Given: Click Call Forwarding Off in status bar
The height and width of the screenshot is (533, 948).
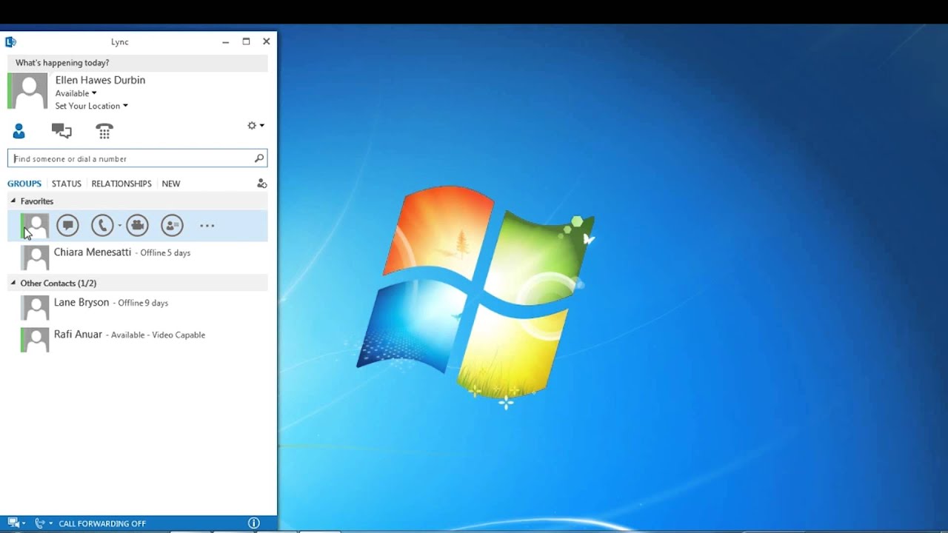Looking at the screenshot, I should pyautogui.click(x=102, y=523).
